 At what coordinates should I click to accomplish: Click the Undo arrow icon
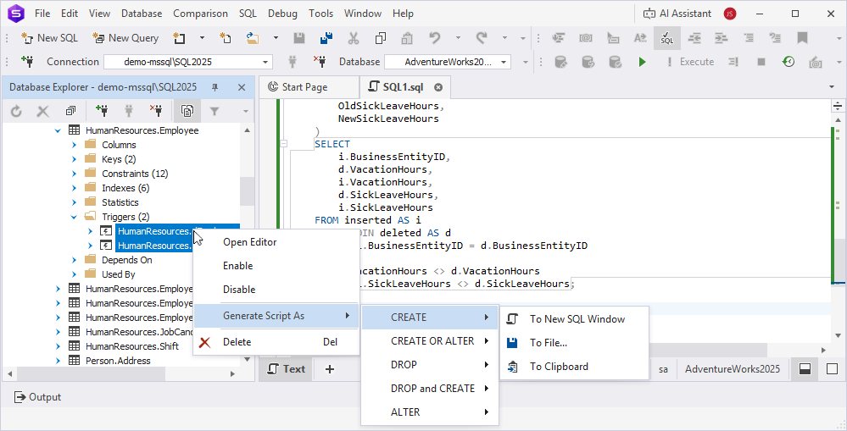tap(435, 38)
